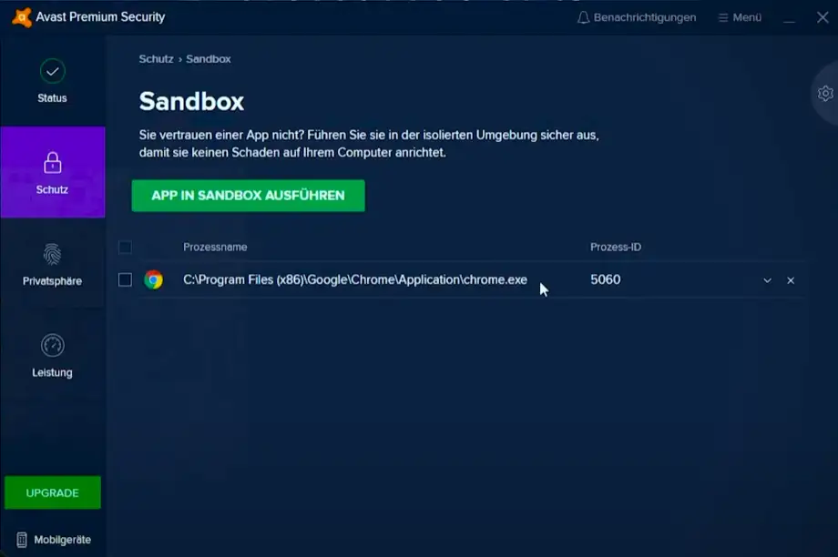Remove chrome.exe from sandbox with X
Image resolution: width=838 pixels, height=557 pixels.
(x=791, y=280)
